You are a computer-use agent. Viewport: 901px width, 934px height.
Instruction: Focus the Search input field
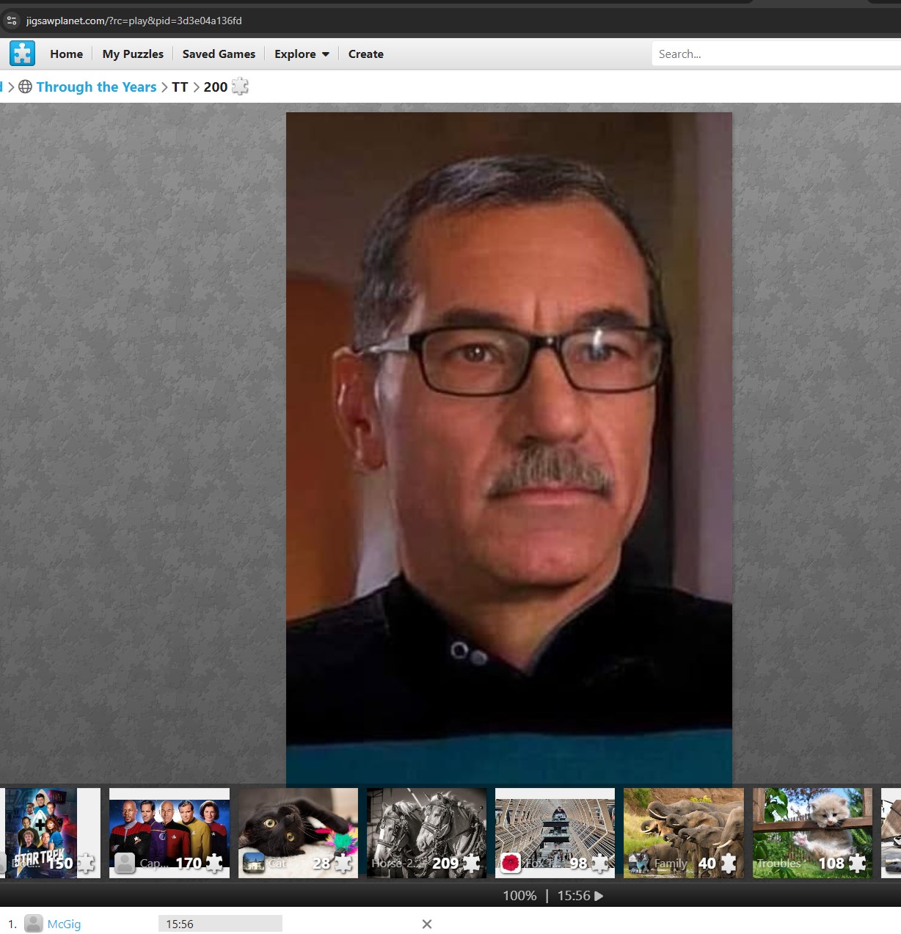[776, 54]
